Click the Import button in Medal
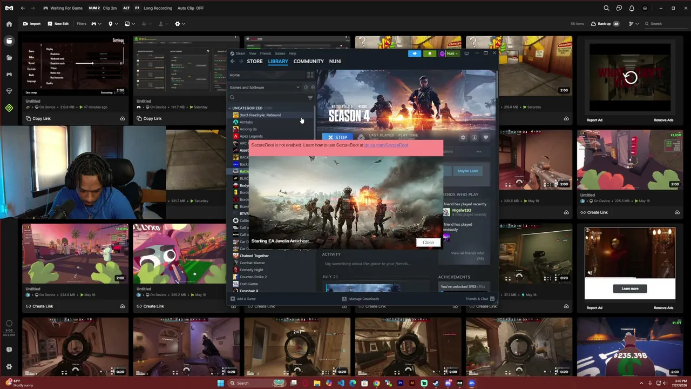 click(31, 24)
